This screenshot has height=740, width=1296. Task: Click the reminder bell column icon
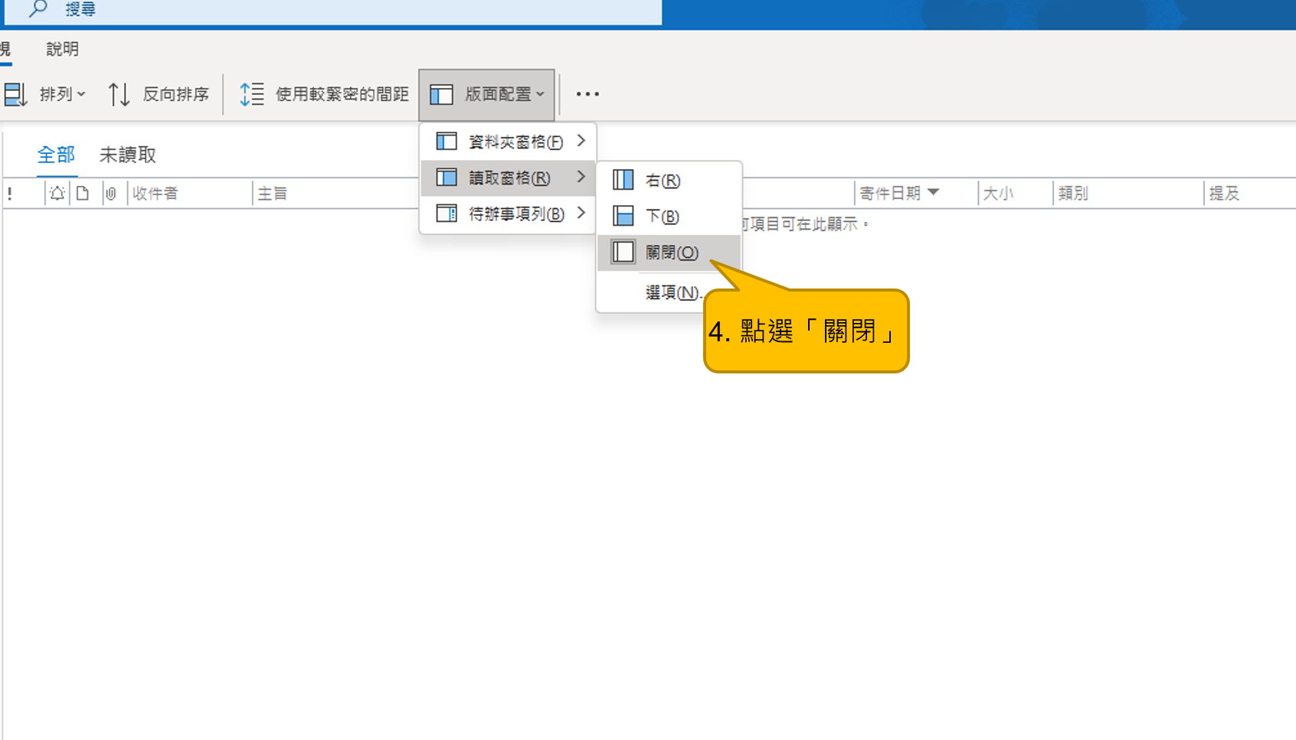pyautogui.click(x=57, y=193)
